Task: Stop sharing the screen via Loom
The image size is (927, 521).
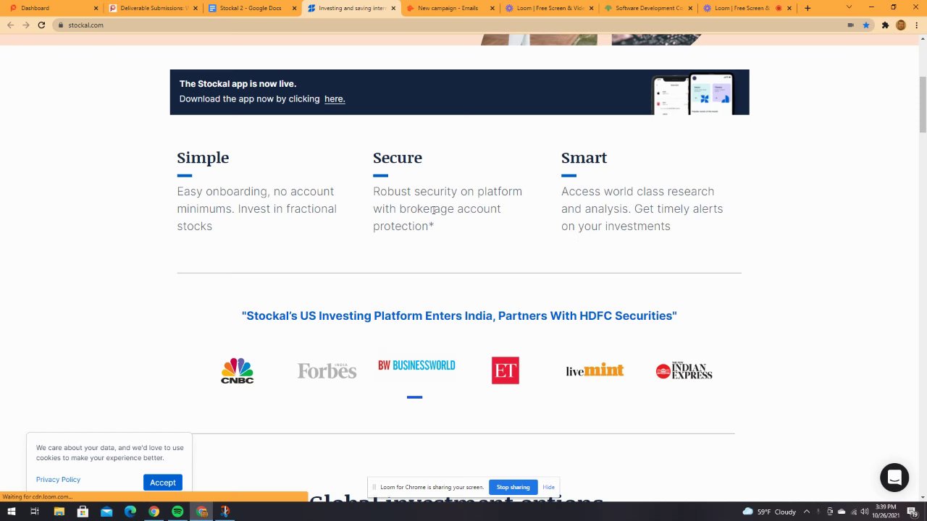Action: tap(513, 487)
